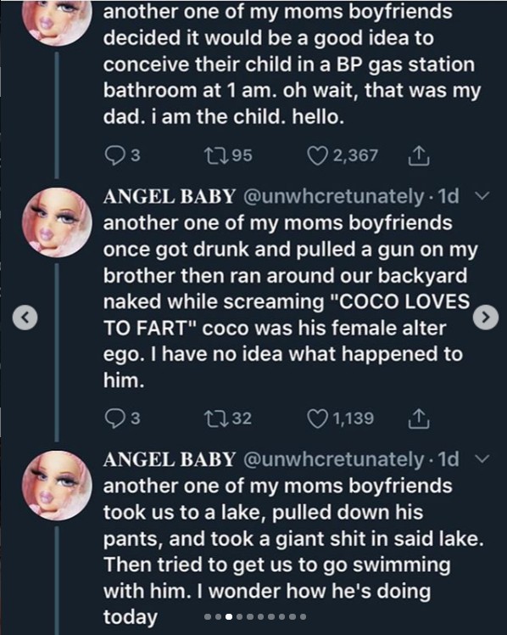Screen dimensions: 507x635
Task: Open avatar beside the lake tweet
Action: [x=57, y=486]
